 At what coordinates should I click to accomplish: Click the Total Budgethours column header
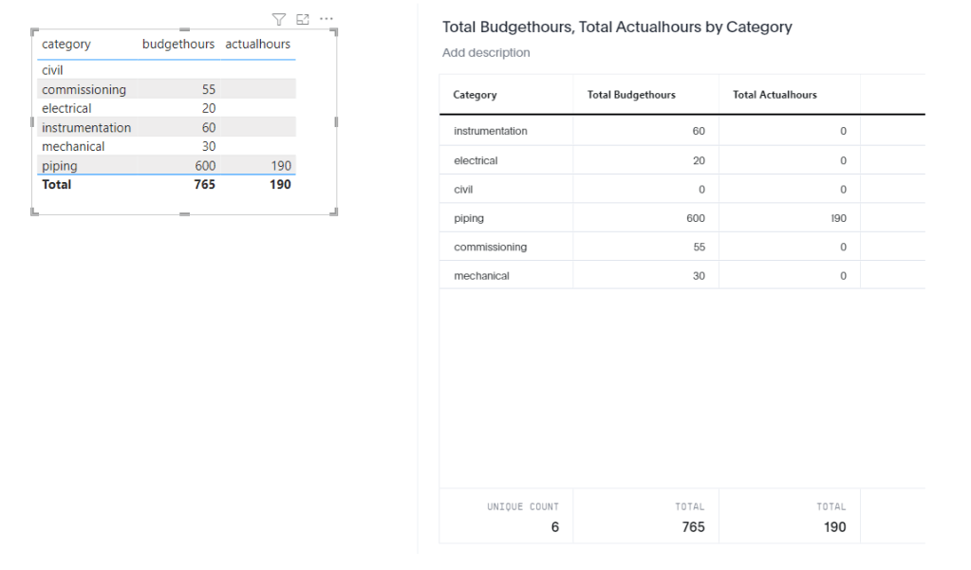(631, 95)
